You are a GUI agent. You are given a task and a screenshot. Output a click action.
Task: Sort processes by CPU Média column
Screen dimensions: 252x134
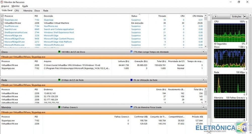coord(198,16)
